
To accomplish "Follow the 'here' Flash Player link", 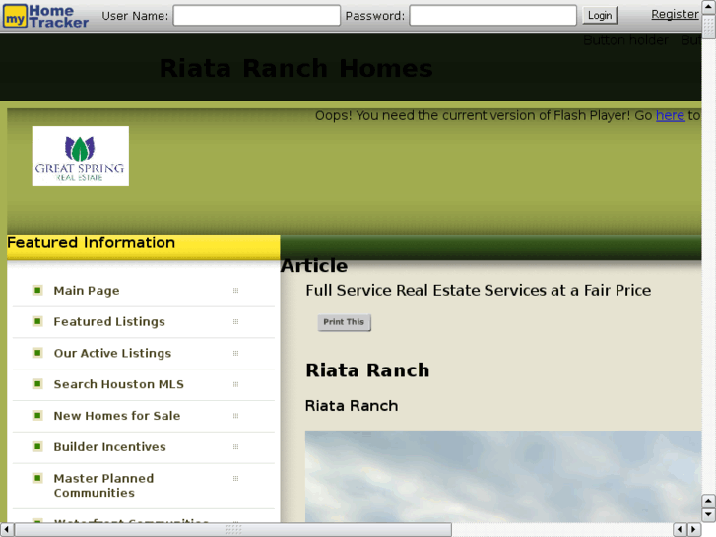I will click(670, 115).
